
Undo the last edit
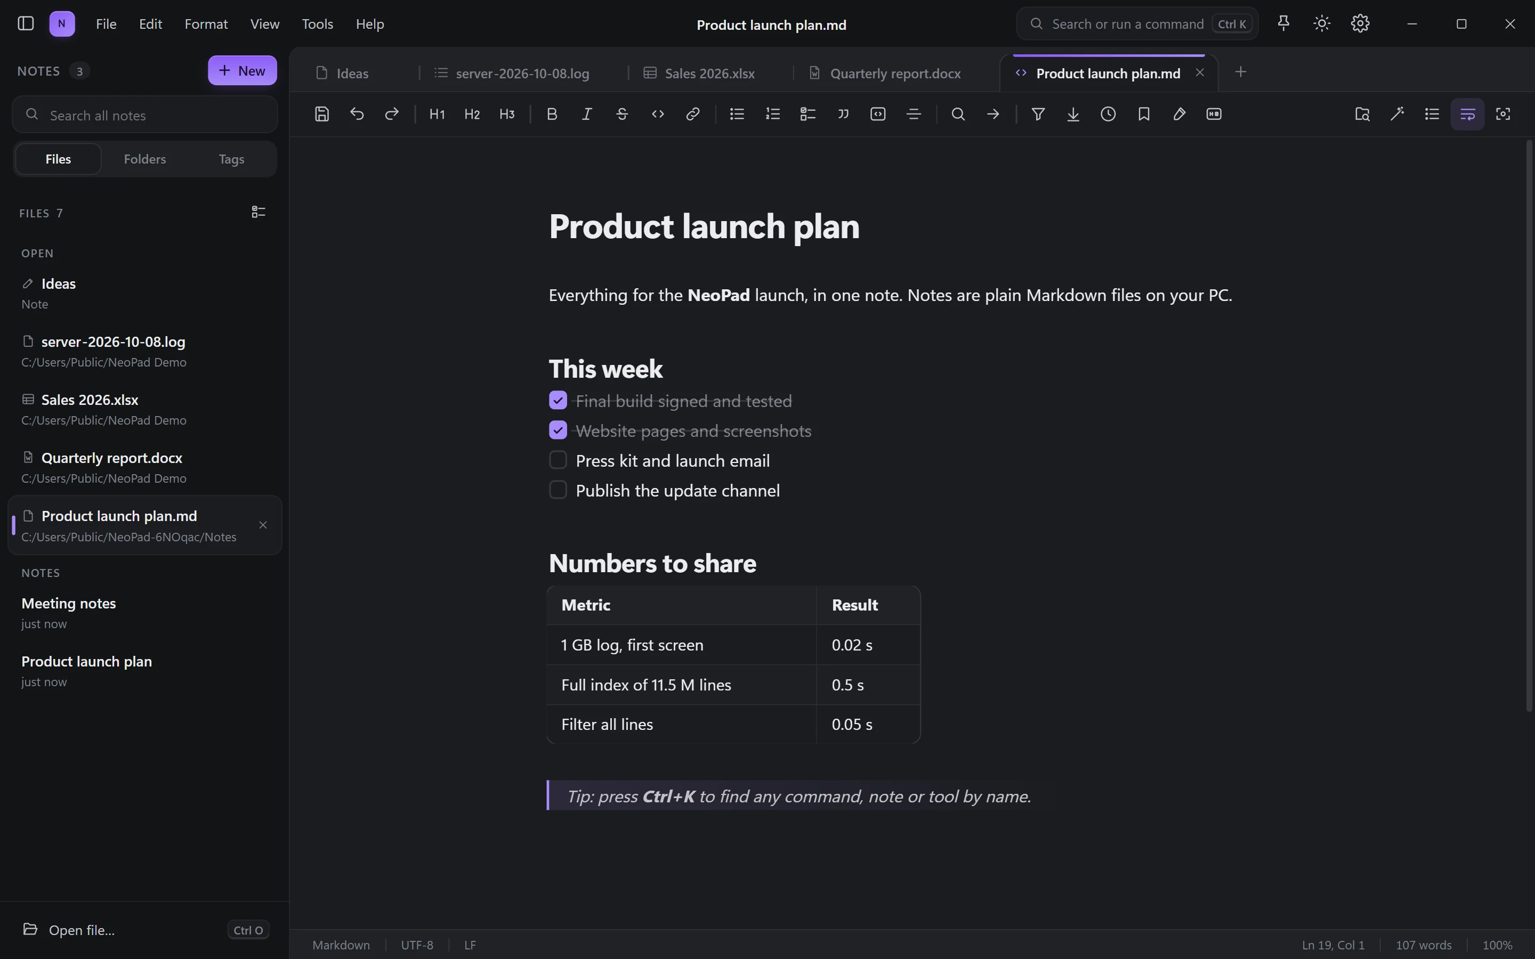[357, 114]
